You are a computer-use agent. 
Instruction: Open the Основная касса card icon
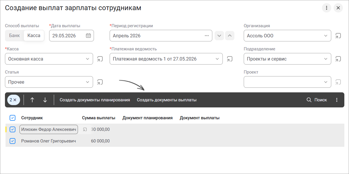click(100, 59)
